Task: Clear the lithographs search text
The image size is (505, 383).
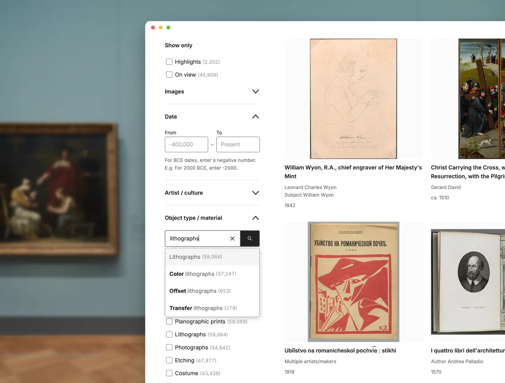Action: coord(232,239)
